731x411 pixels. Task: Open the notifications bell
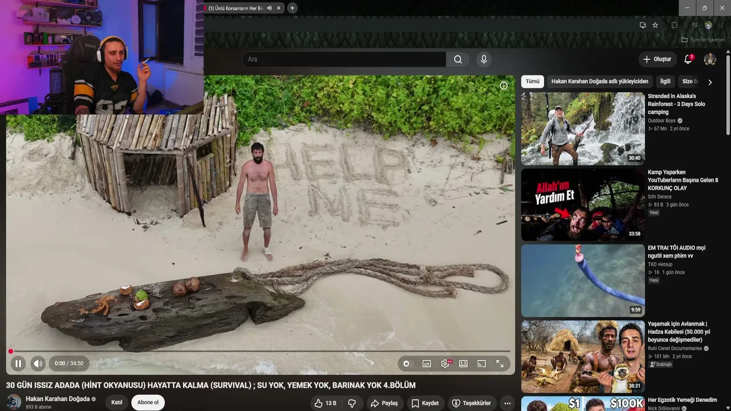coord(688,59)
